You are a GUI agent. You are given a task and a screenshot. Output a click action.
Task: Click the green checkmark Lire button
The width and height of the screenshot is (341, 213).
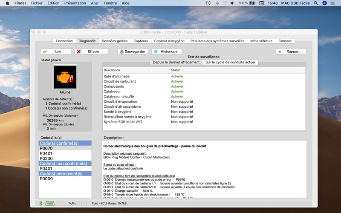(56, 52)
